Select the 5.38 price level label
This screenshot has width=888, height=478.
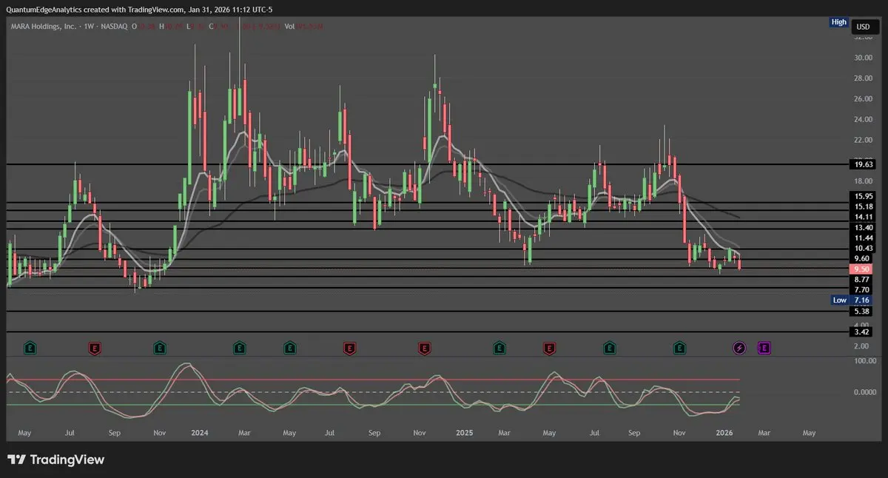tap(862, 312)
